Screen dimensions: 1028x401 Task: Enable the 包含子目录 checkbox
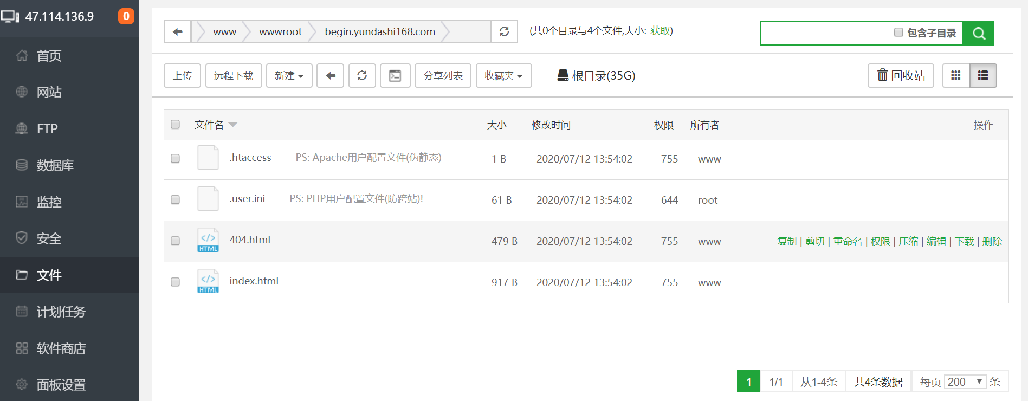pos(898,33)
